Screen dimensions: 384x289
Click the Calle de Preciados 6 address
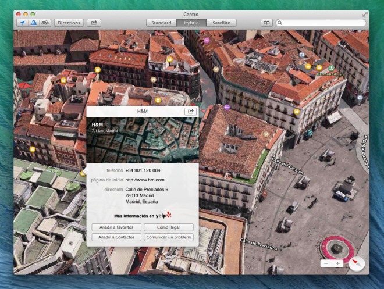(147, 190)
